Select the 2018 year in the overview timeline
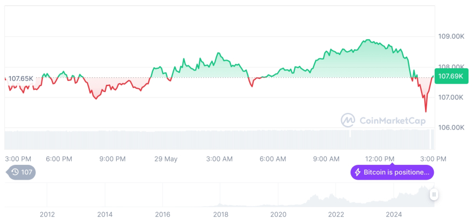This screenshot has width=474, height=221. point(220,214)
